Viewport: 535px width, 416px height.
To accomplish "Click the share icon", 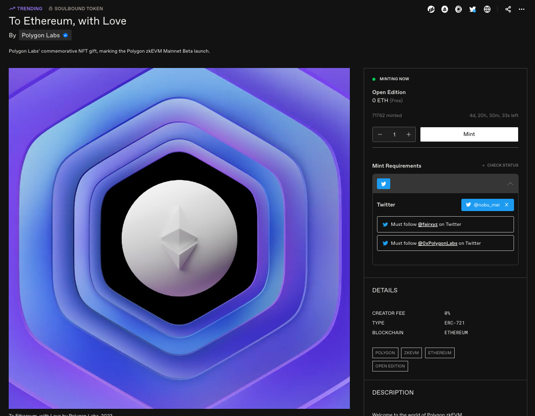I will point(508,9).
